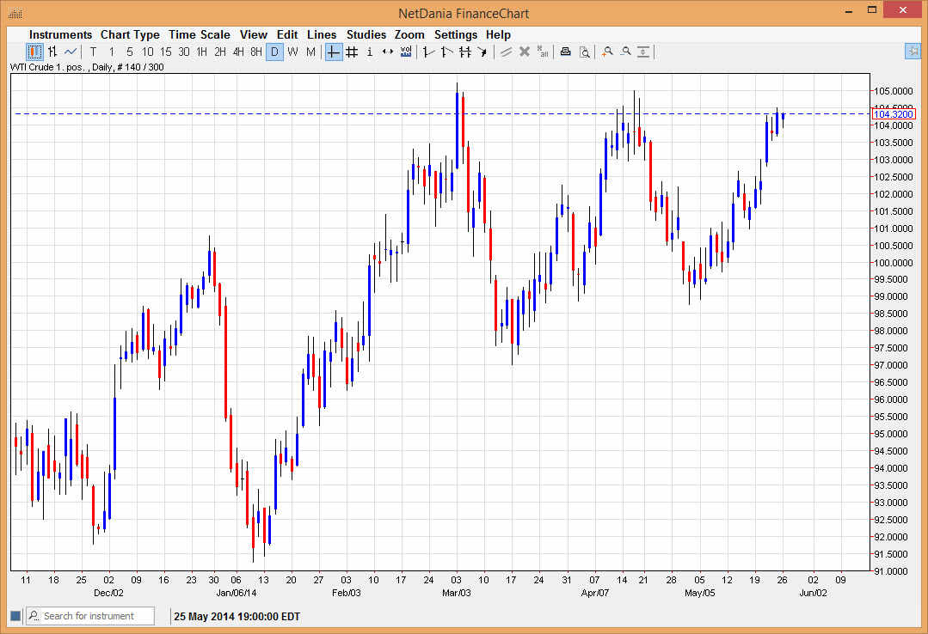
Task: Click the blue color square in status bar
Action: [x=15, y=616]
